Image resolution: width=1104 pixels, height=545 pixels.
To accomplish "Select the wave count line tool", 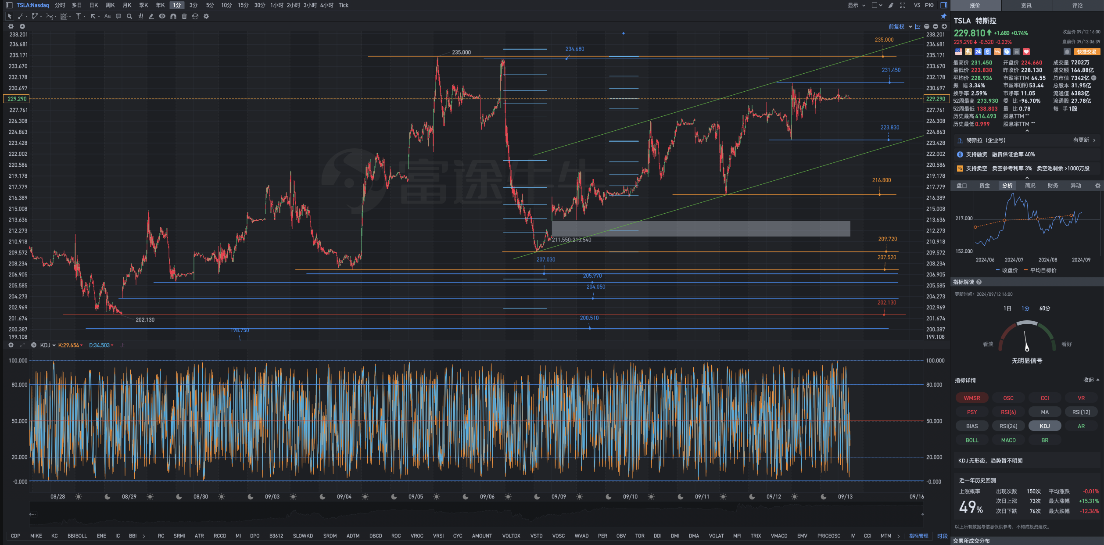I will pyautogui.click(x=49, y=16).
